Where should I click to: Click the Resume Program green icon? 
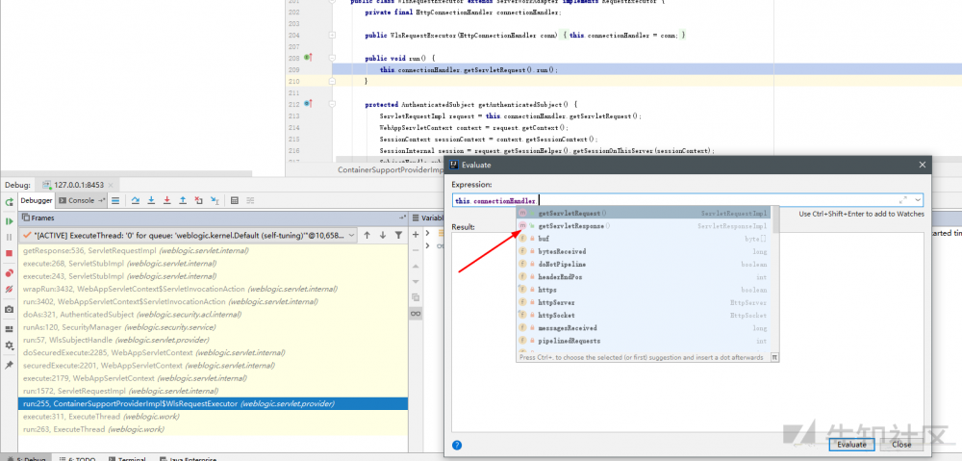(9, 221)
